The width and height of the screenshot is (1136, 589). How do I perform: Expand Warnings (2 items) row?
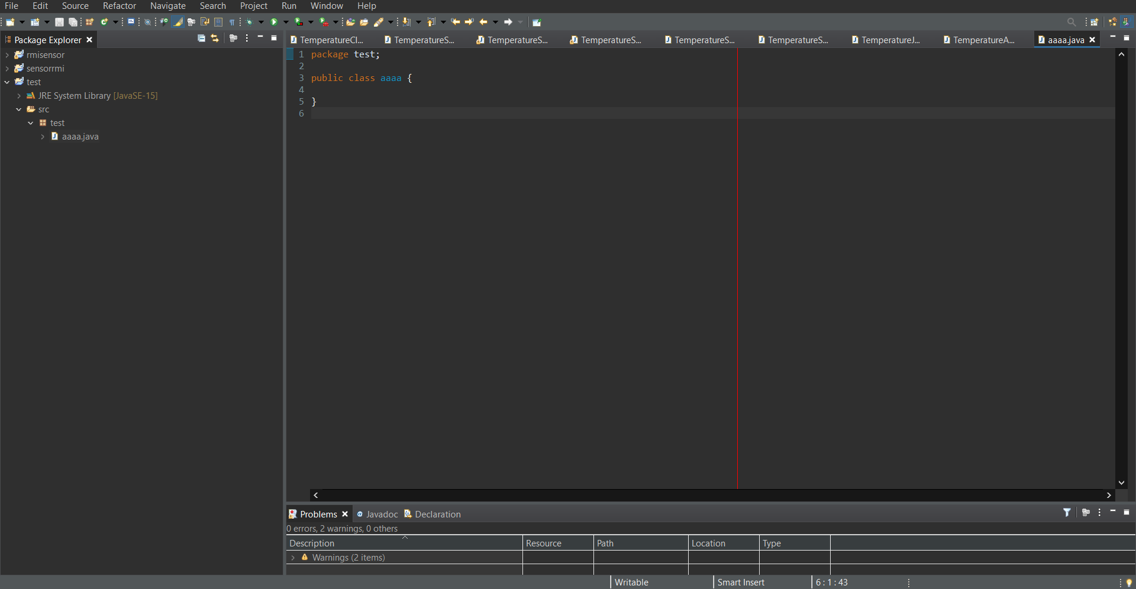293,558
